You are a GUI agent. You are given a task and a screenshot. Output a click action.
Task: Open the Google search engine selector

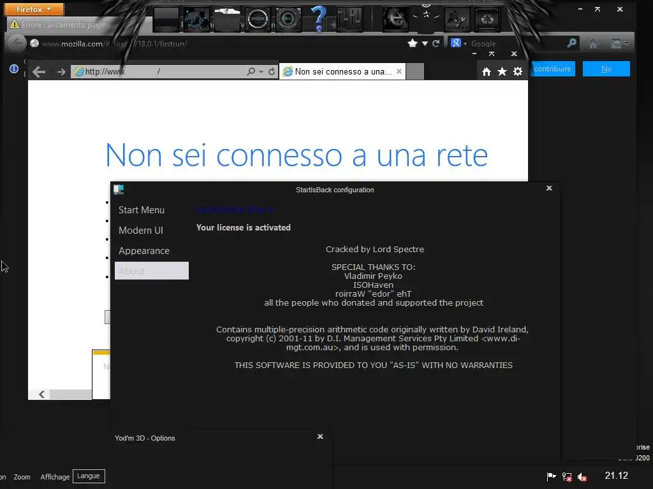click(x=458, y=43)
